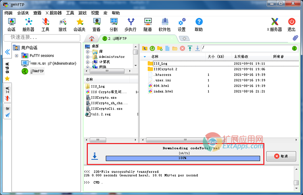Open the 终端 menu
This screenshot has width=303, height=195.
pyautogui.click(x=8, y=13)
